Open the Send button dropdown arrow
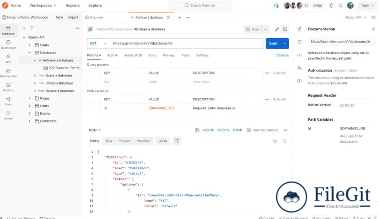379x219 pixels. pos(285,43)
